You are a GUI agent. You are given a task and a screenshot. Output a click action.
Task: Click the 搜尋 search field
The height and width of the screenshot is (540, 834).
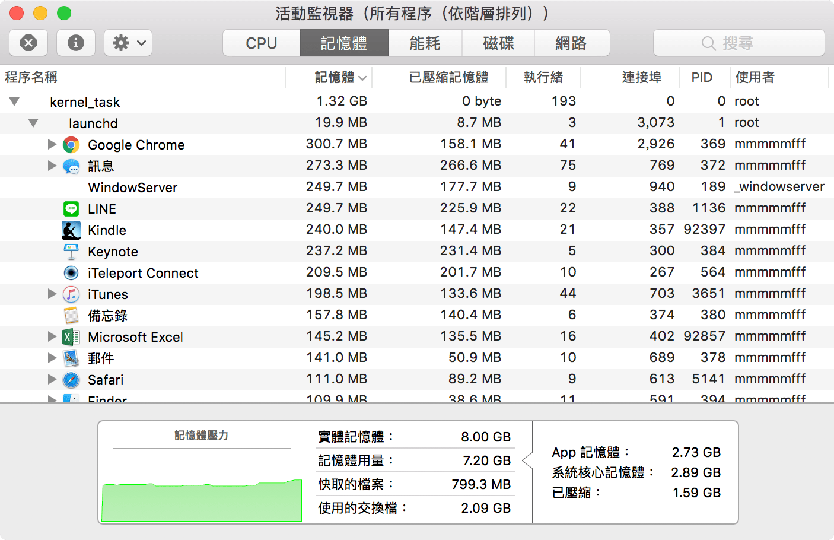(x=738, y=43)
